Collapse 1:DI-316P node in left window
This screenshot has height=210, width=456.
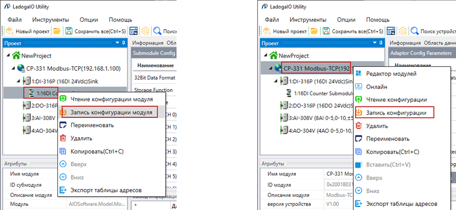[19, 81]
